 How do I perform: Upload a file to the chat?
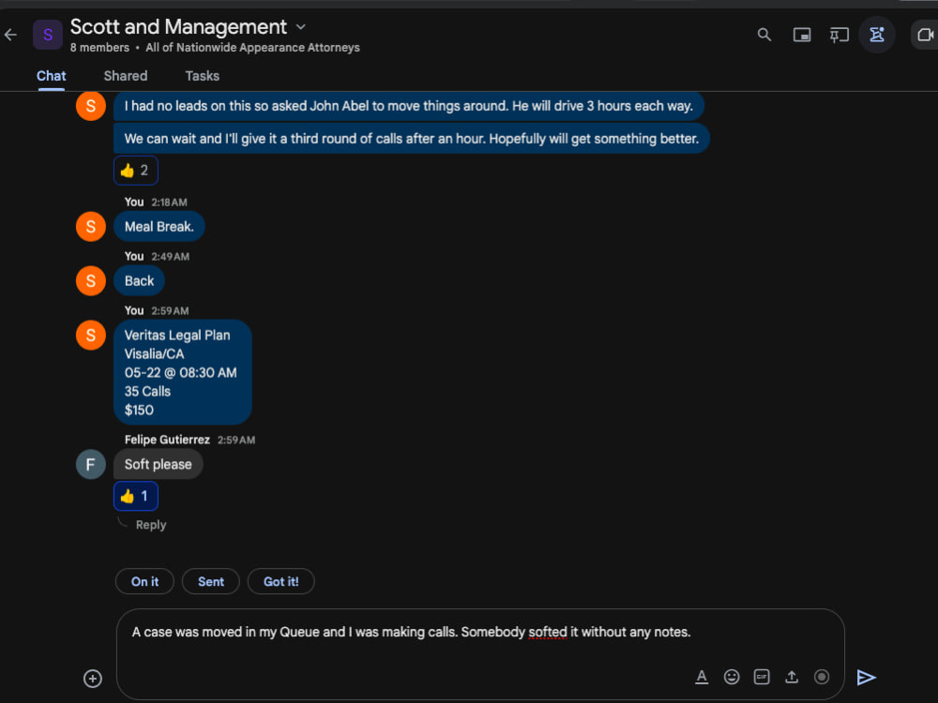(x=792, y=677)
